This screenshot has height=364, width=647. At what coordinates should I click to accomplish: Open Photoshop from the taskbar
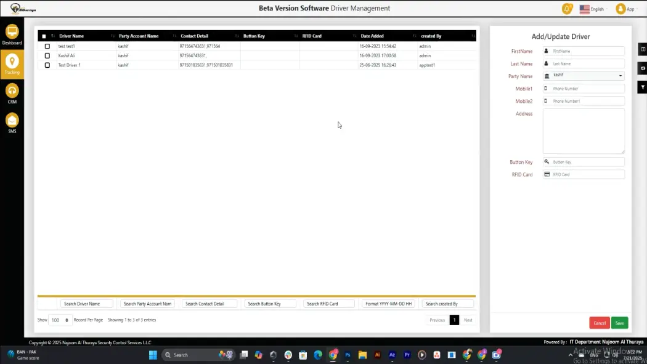pos(348,355)
